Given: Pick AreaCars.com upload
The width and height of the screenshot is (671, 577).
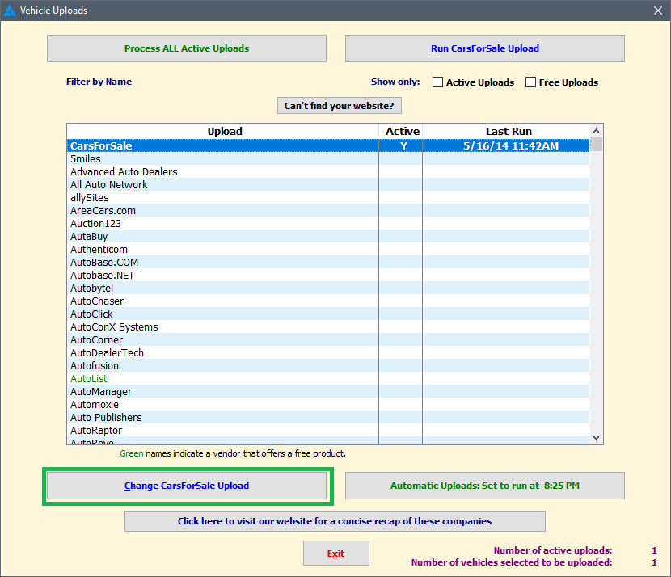Looking at the screenshot, I should pos(328,210).
